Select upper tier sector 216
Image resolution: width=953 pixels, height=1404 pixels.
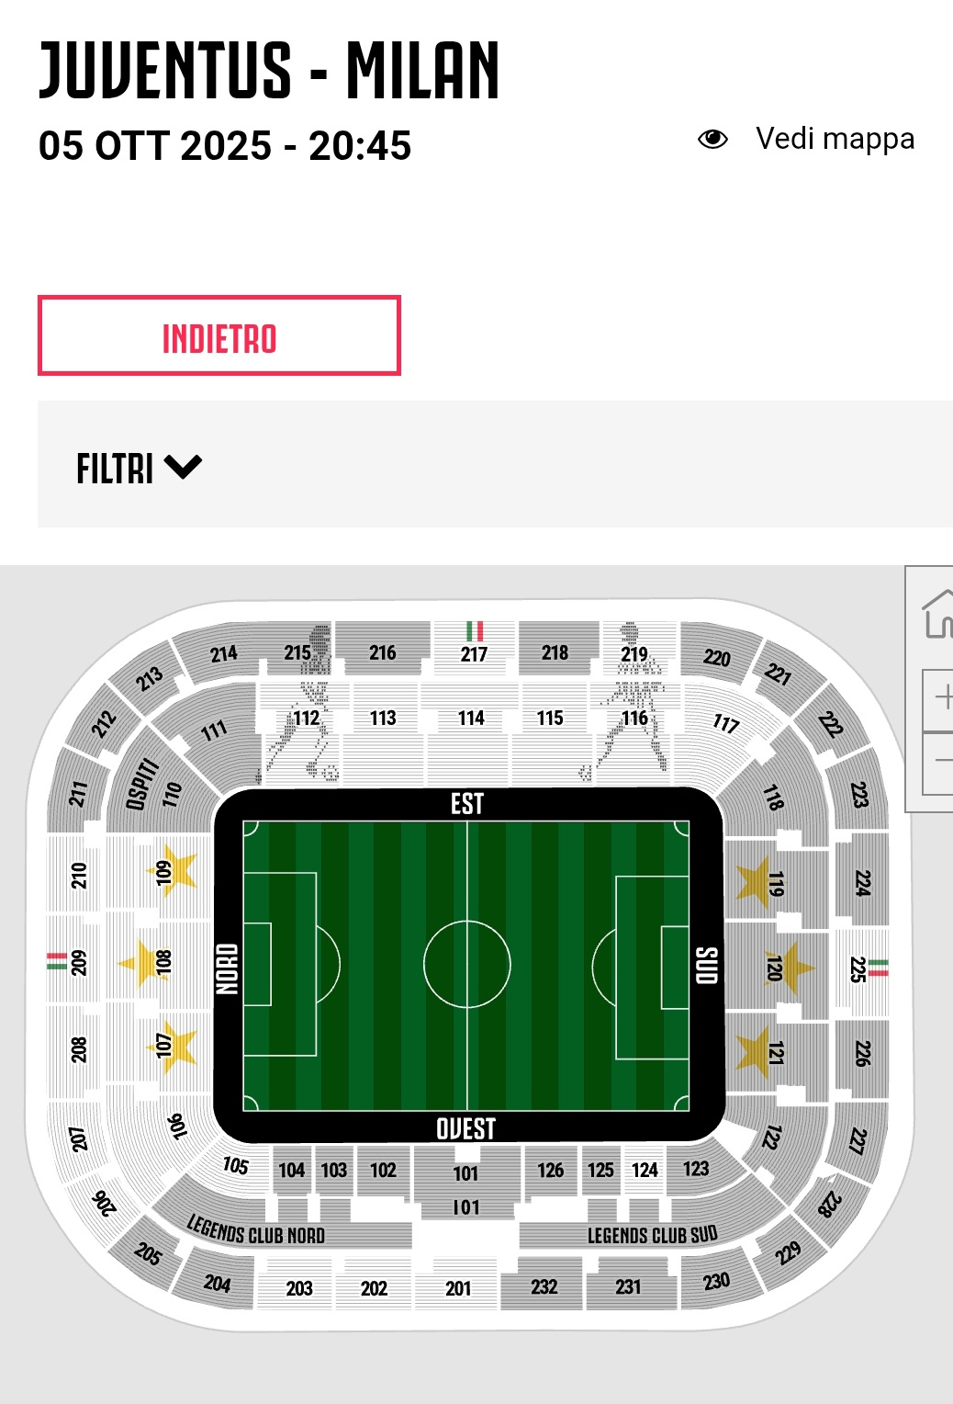(x=383, y=652)
